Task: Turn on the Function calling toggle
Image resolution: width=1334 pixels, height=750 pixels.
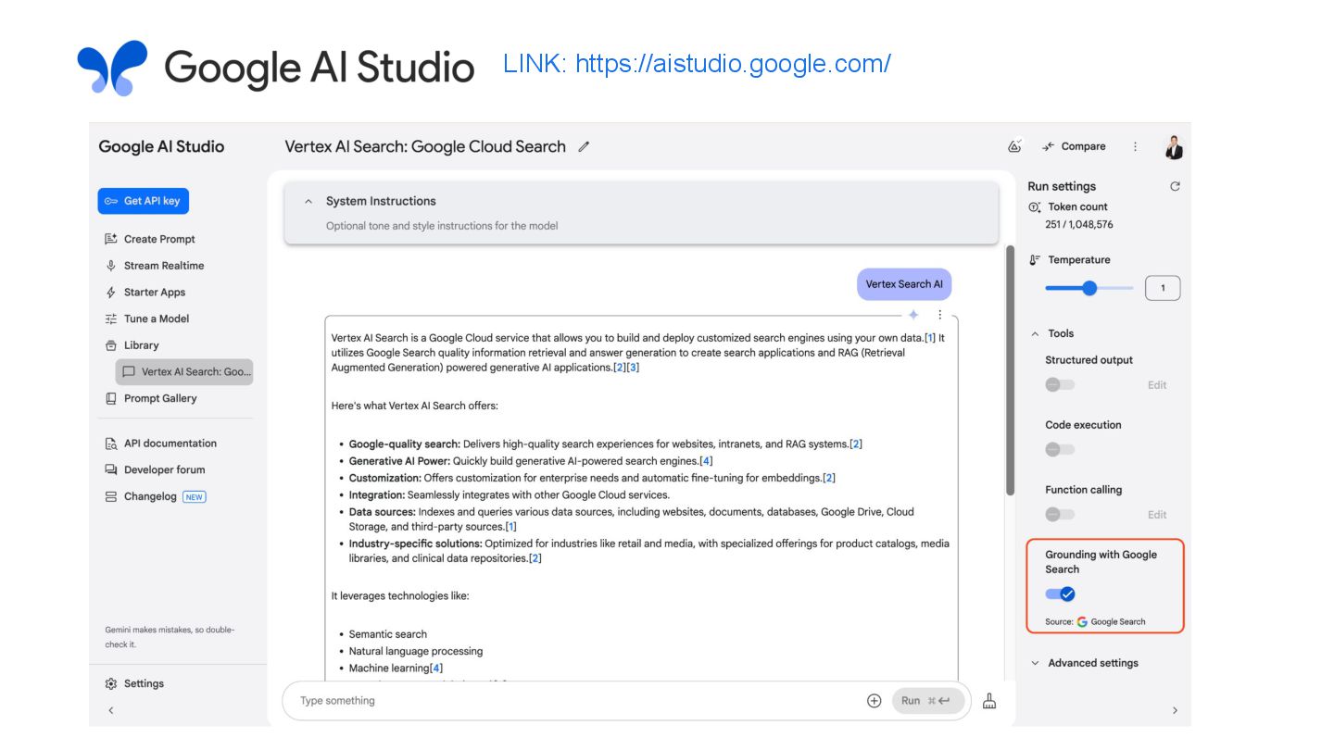Action: [x=1060, y=515]
